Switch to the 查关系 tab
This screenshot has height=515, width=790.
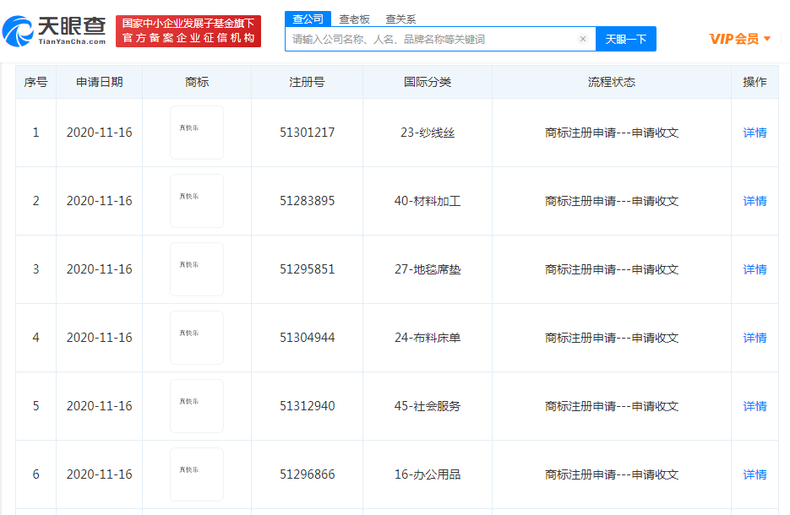(400, 19)
